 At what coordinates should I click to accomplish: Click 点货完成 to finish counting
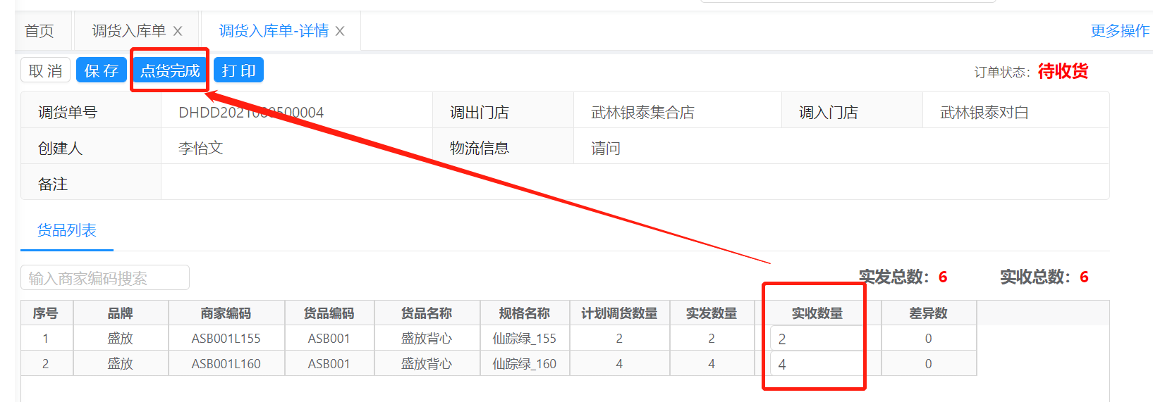[x=170, y=70]
